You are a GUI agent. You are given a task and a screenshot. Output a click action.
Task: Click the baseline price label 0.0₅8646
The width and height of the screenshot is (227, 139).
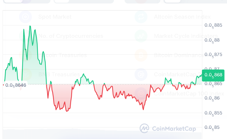16,85
